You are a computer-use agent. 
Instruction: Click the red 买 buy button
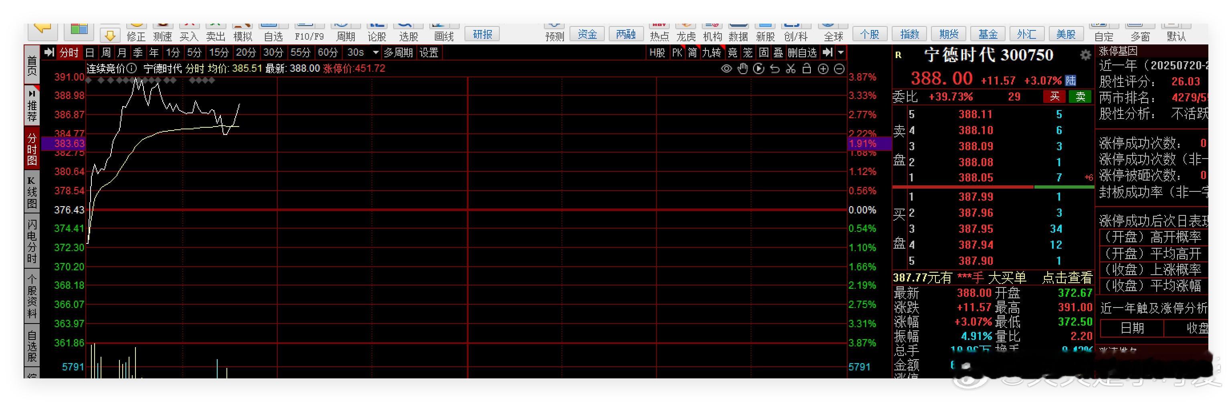(x=1054, y=97)
